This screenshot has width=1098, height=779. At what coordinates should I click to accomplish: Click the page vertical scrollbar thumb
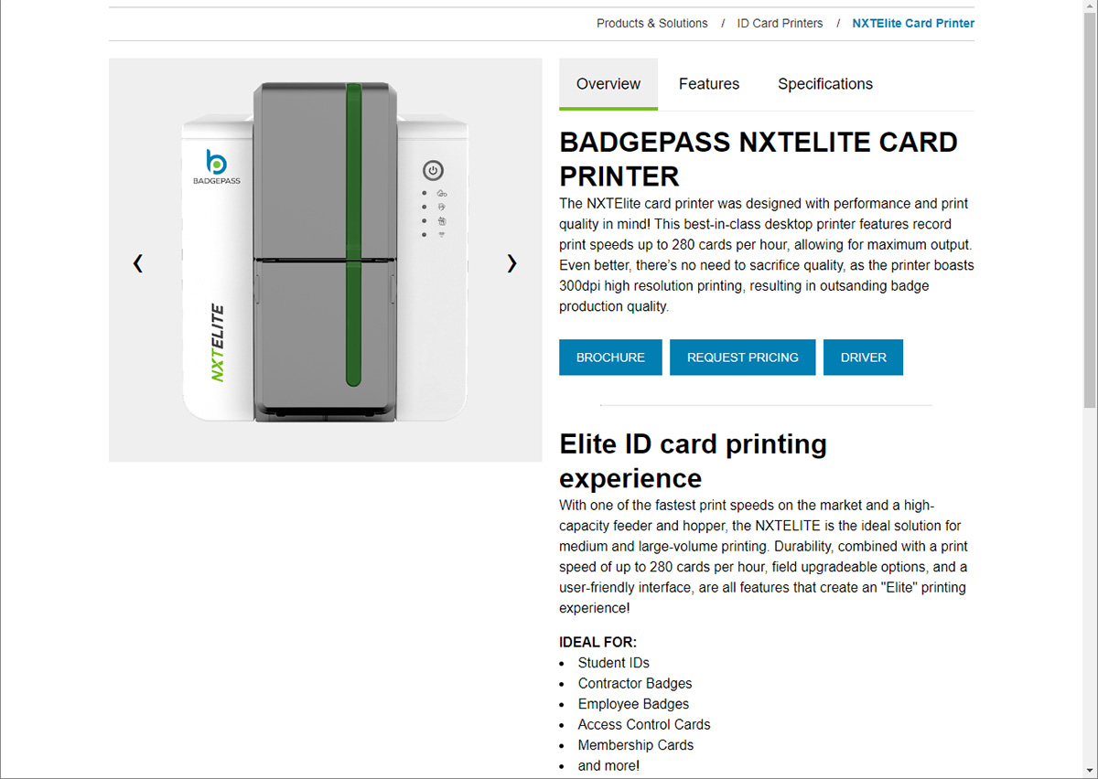coord(1089,210)
